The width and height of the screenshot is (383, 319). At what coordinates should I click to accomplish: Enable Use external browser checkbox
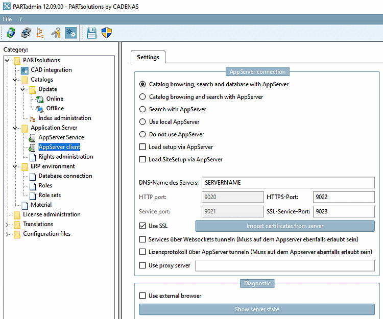click(x=142, y=296)
